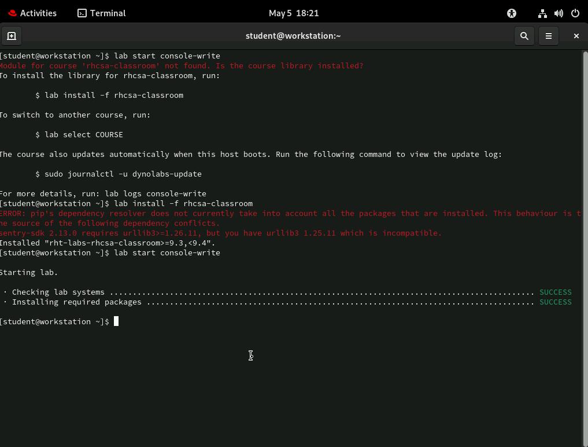This screenshot has height=447, width=588.
Task: Click the 'Installing required packages' text
Action: [x=77, y=302]
